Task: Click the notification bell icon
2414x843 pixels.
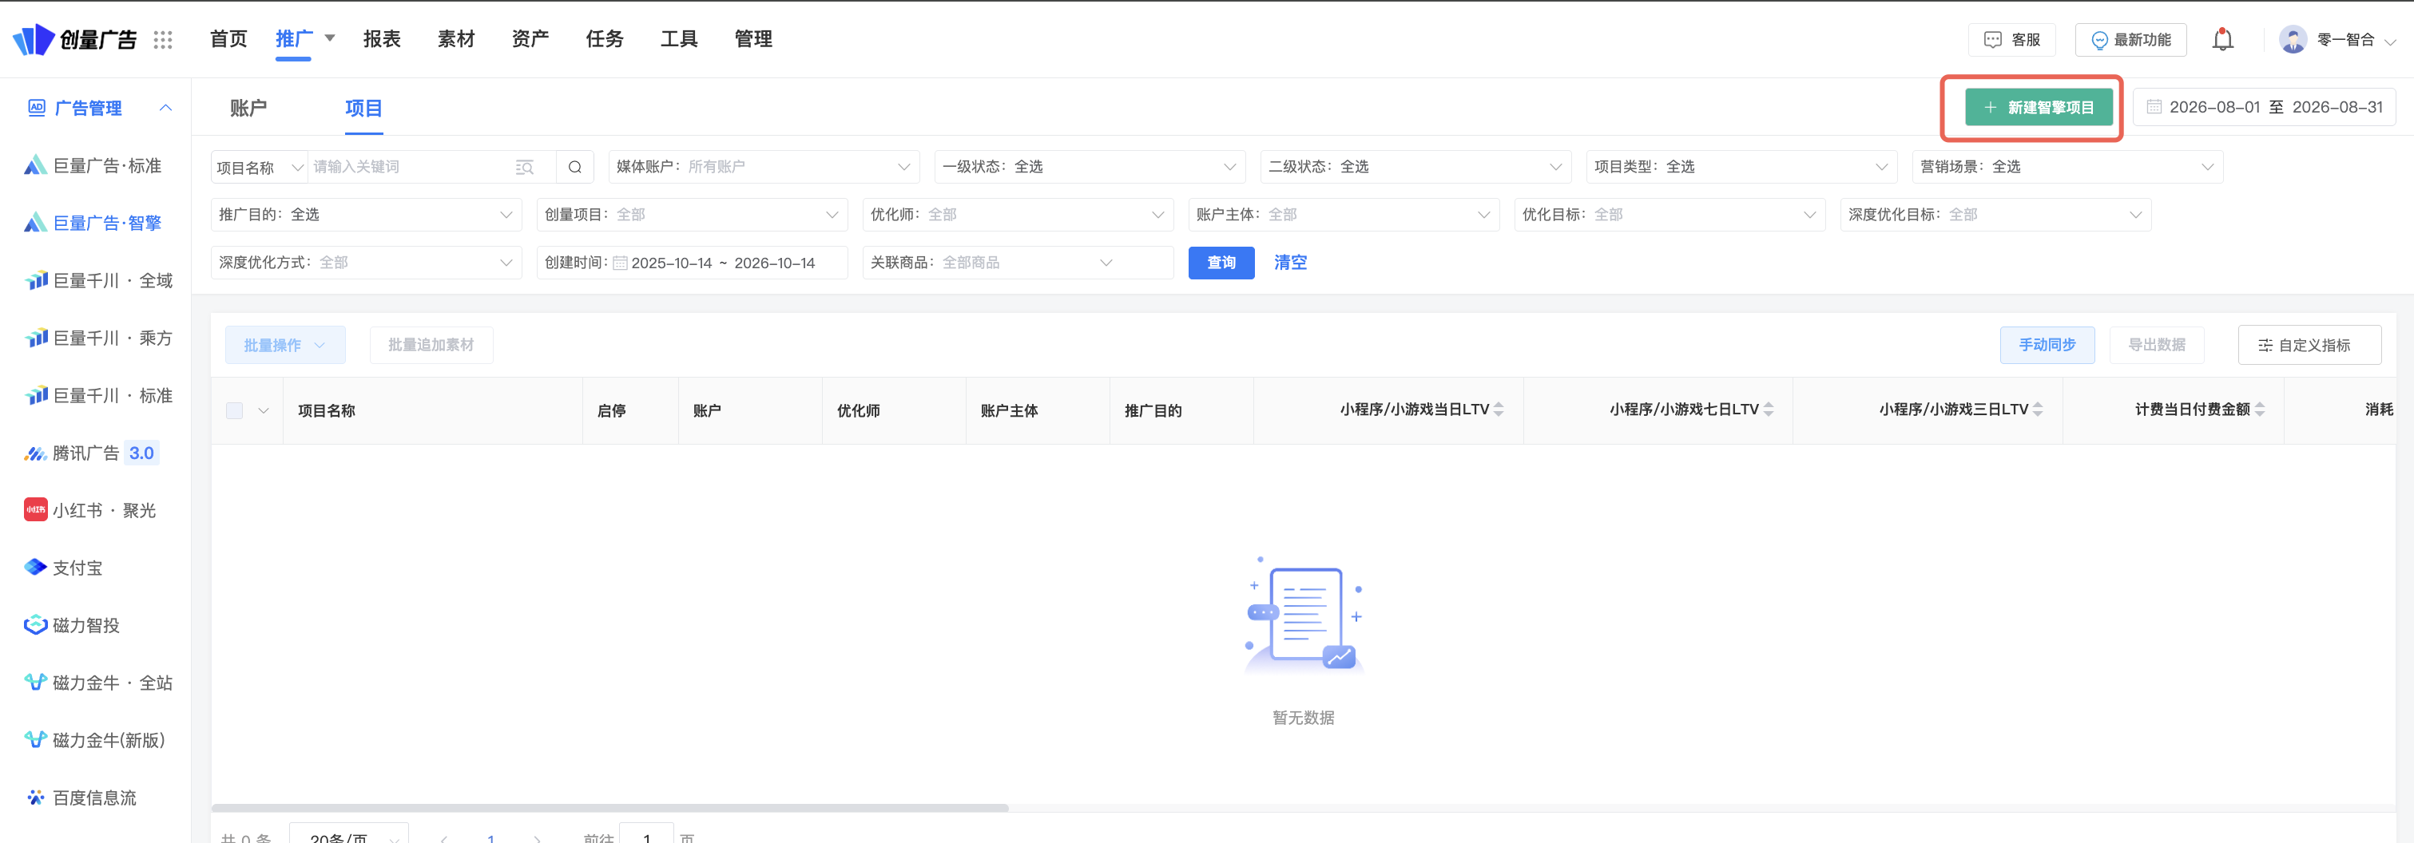Action: pos(2222,39)
